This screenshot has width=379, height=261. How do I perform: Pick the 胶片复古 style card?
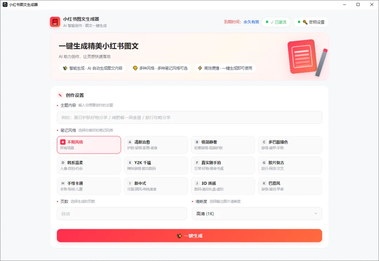[x=290, y=165]
